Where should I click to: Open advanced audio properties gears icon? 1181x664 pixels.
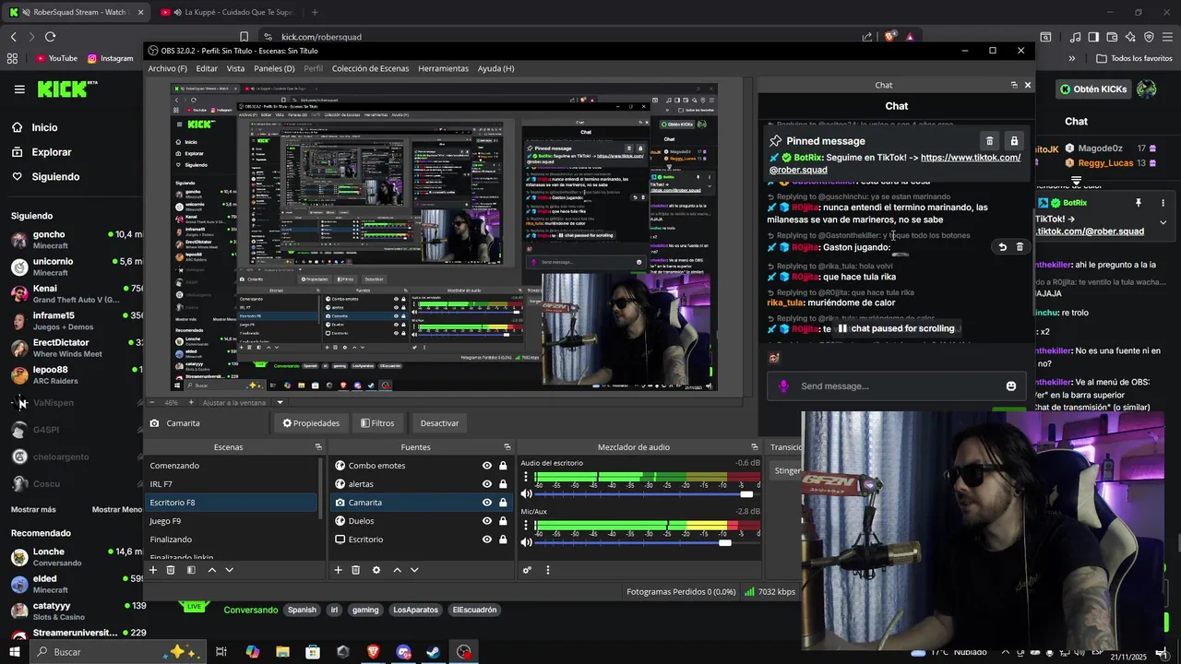527,570
